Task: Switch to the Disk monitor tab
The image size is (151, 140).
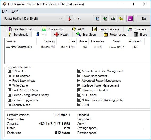Action: coord(52,29)
